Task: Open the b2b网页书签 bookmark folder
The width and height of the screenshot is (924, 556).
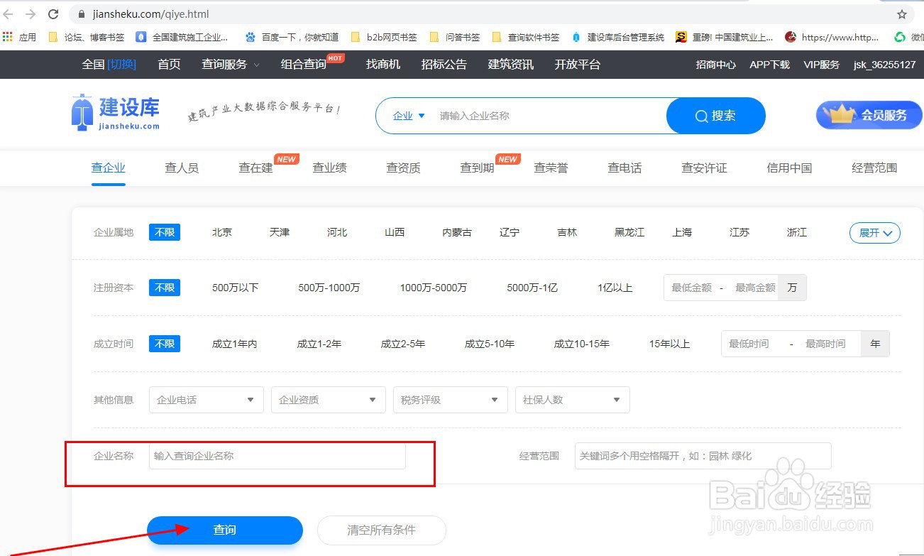Action: [384, 37]
